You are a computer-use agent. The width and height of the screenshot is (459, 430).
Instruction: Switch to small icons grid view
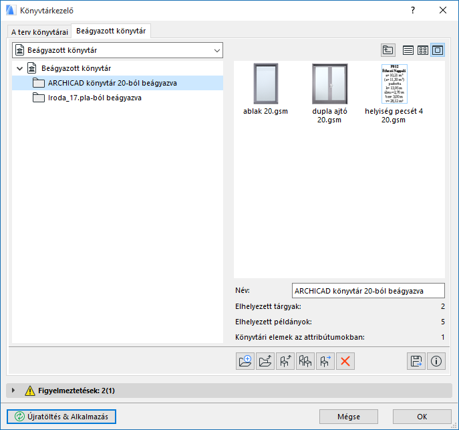(423, 50)
